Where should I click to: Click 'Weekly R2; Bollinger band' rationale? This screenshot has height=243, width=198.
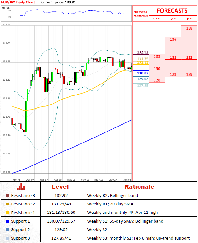112,195
